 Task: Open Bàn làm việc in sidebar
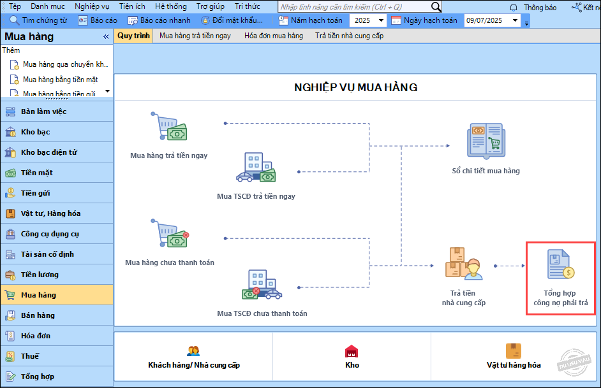click(57, 111)
